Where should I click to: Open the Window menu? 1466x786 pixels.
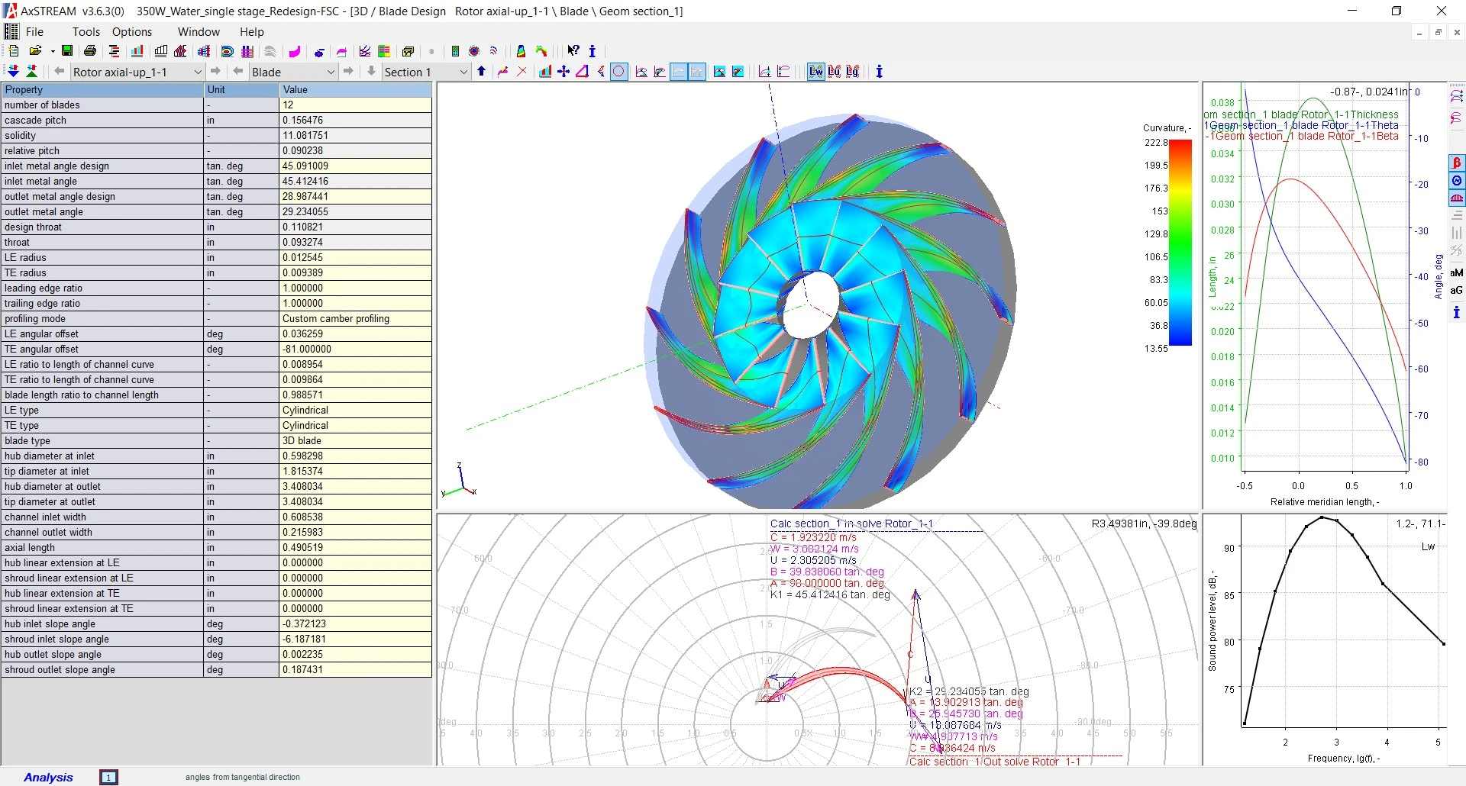coord(199,31)
